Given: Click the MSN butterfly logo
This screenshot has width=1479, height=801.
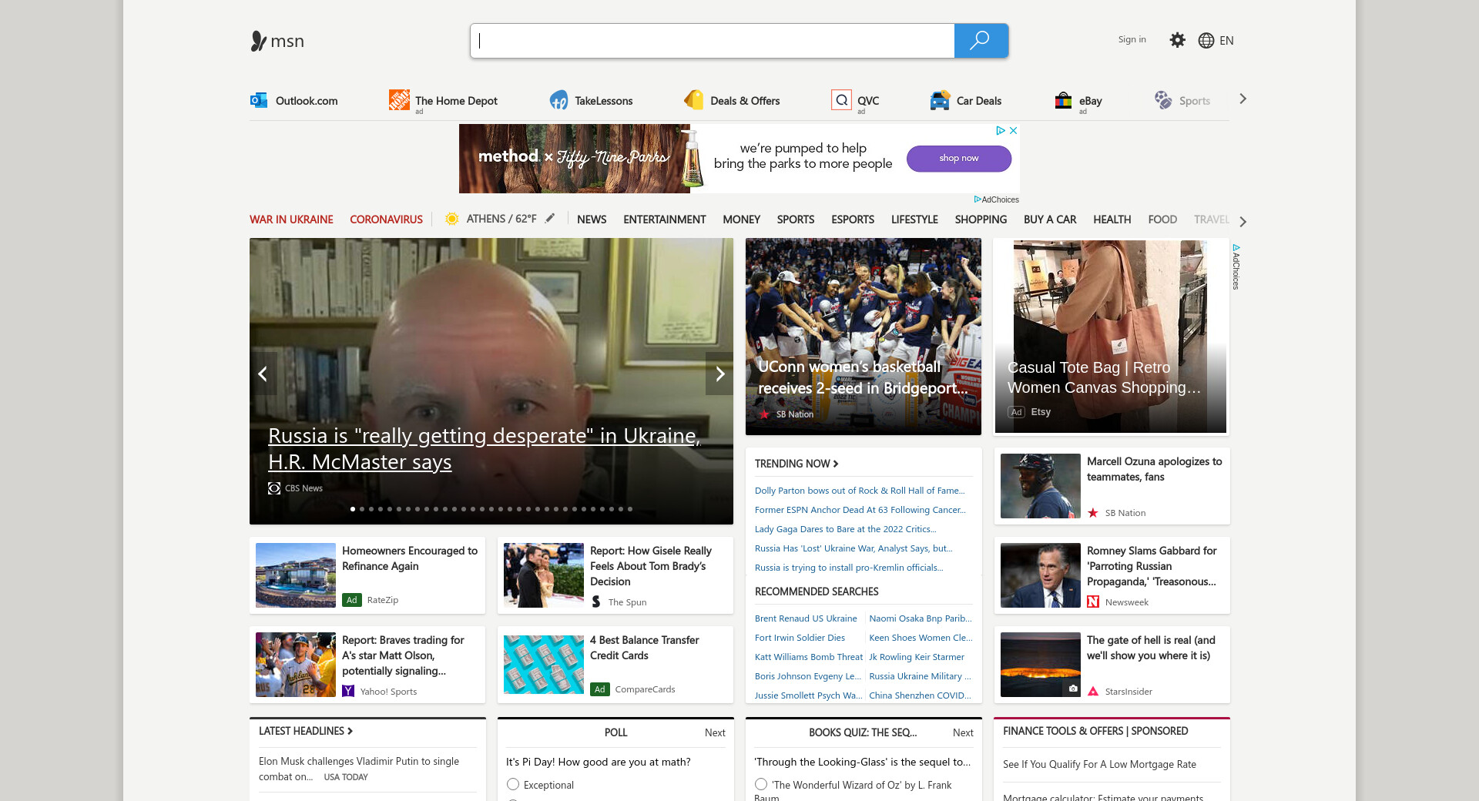Looking at the screenshot, I should pos(259,41).
